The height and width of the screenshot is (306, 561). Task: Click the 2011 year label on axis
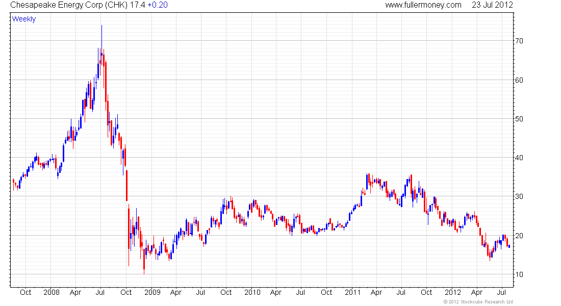click(x=353, y=292)
